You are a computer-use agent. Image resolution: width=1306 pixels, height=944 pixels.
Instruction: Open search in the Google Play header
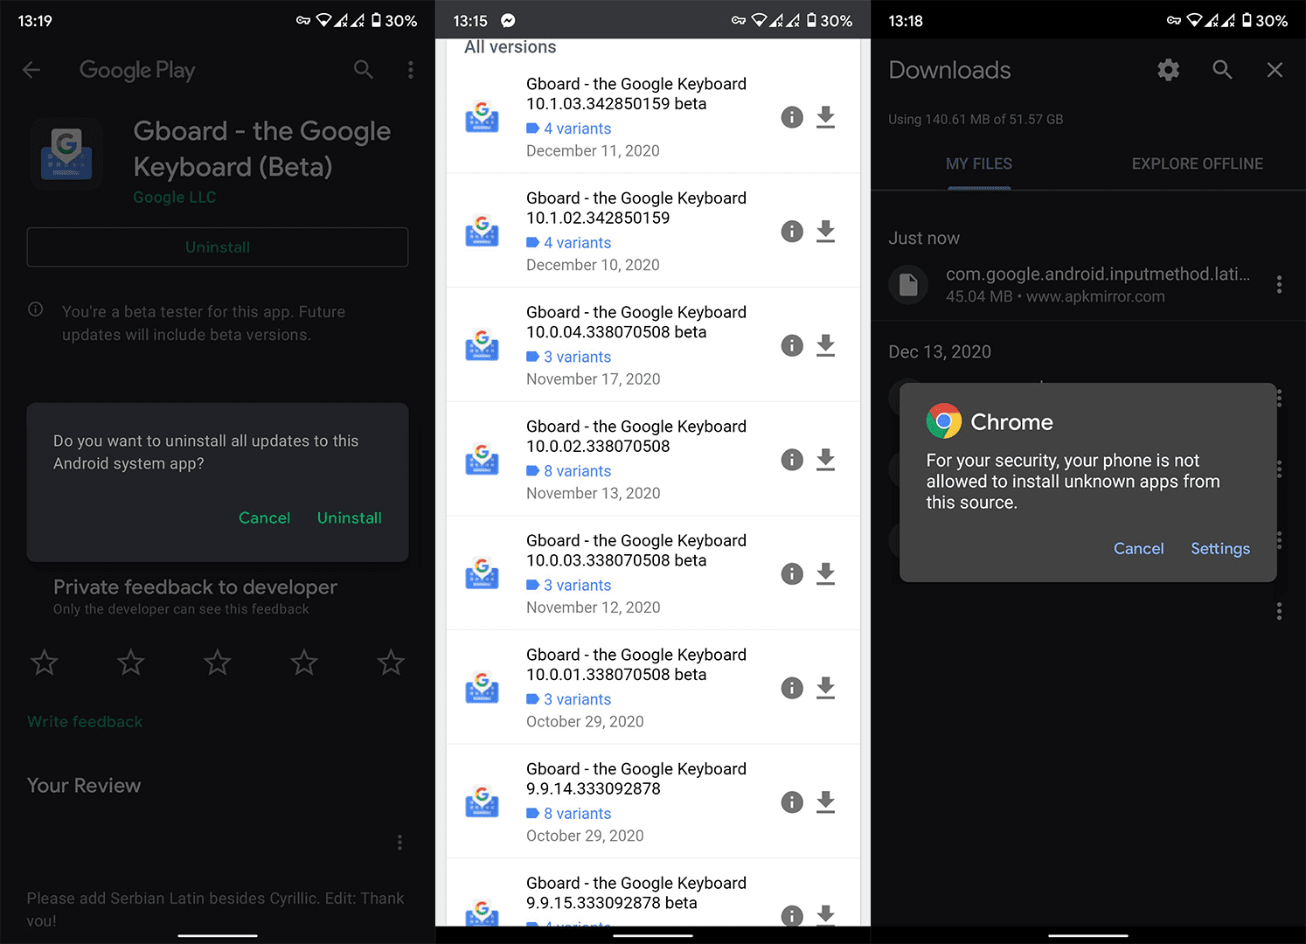pos(364,70)
